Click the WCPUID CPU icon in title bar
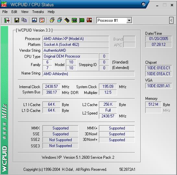The image size is (177, 175). [4, 4]
